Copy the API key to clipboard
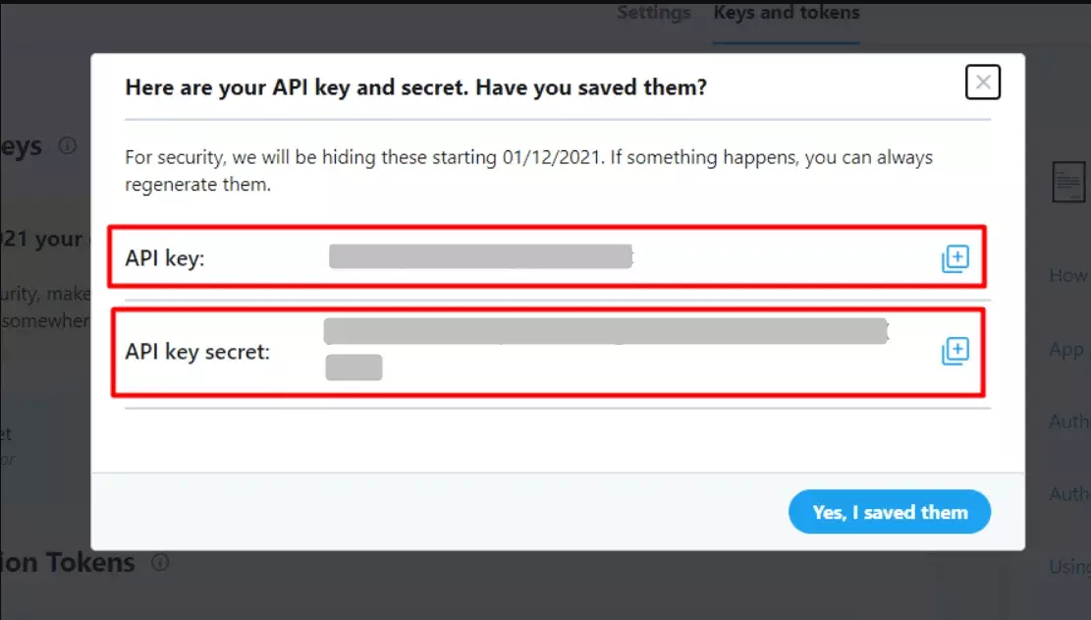1091x620 pixels. [955, 258]
